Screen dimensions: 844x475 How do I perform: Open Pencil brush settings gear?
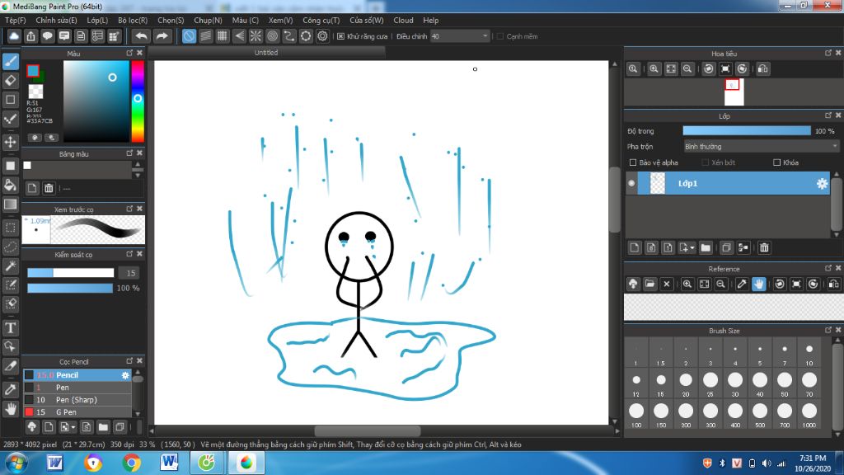click(125, 375)
